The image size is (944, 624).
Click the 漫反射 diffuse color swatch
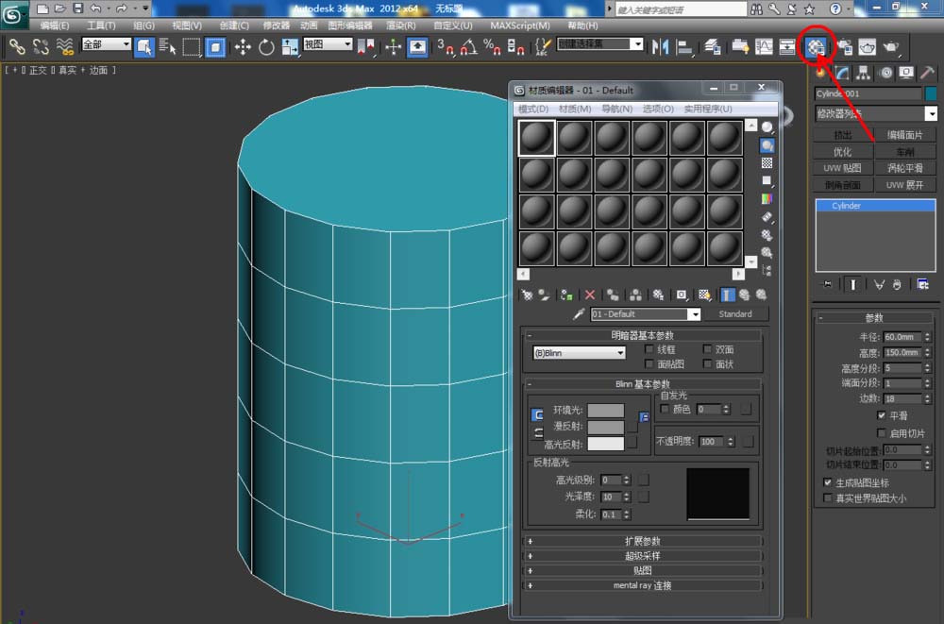click(606, 428)
